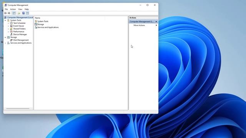Open the File menu

pos(6,9)
